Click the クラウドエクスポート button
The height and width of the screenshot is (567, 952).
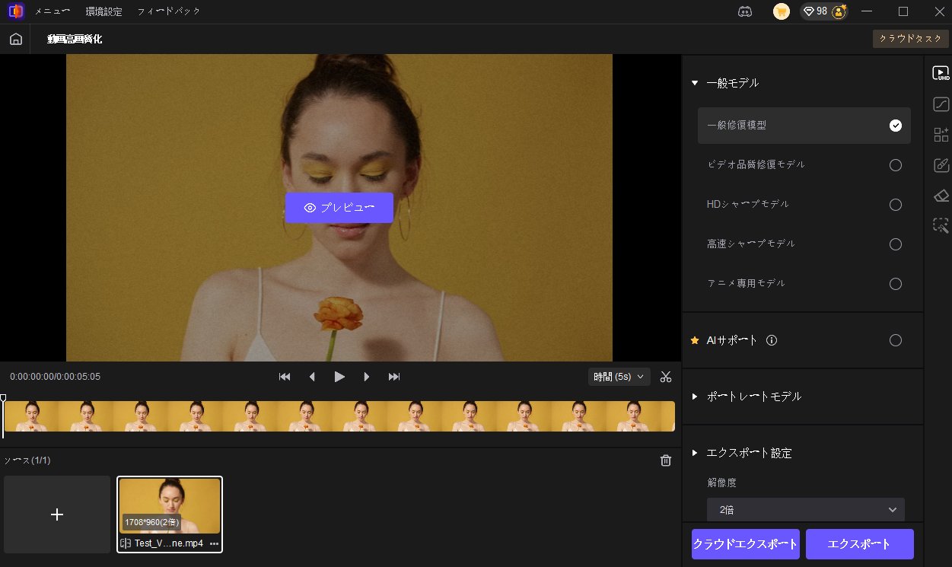point(746,544)
